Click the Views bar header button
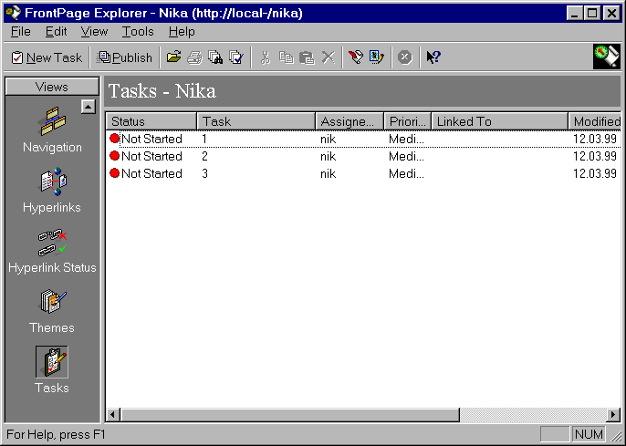The width and height of the screenshot is (626, 446). click(52, 87)
